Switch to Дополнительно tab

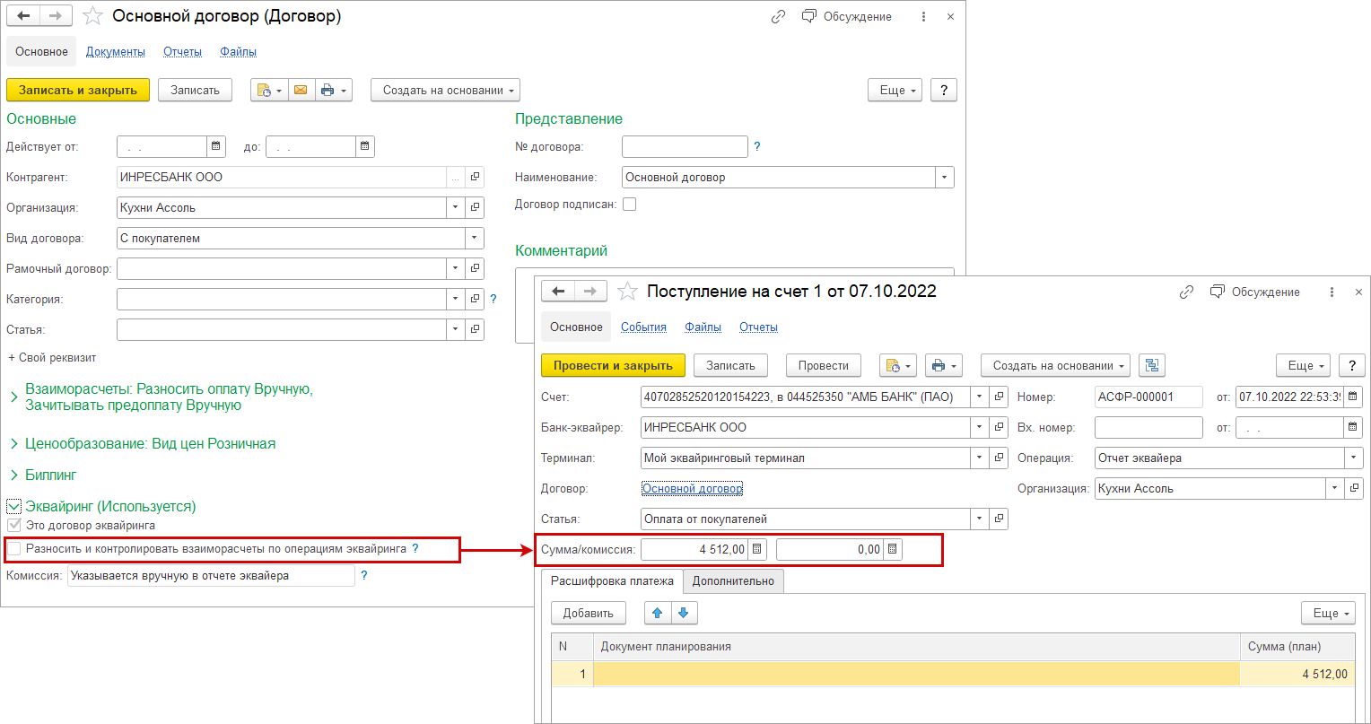pos(733,581)
